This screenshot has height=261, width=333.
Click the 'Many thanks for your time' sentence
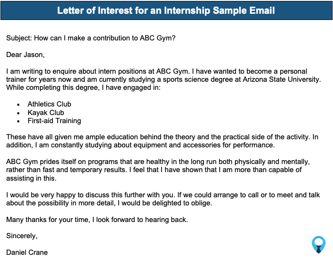click(x=97, y=220)
